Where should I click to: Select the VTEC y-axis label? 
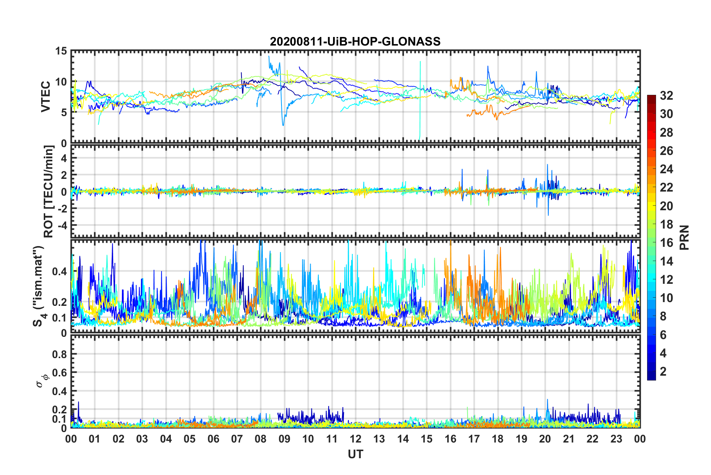point(46,96)
